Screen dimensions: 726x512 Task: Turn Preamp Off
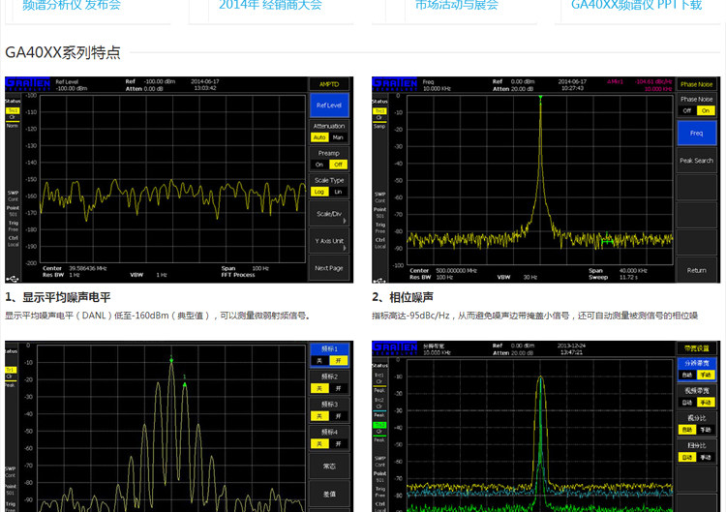coord(338,165)
